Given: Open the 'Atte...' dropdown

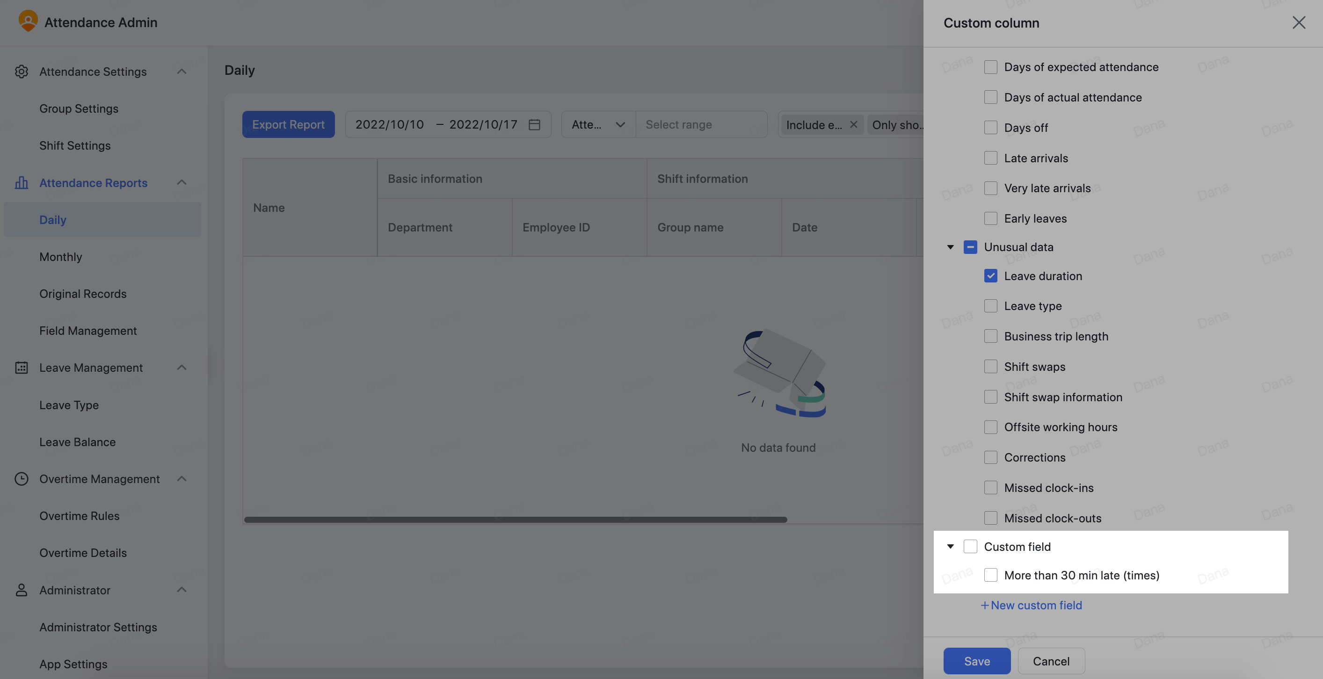Looking at the screenshot, I should (598, 124).
